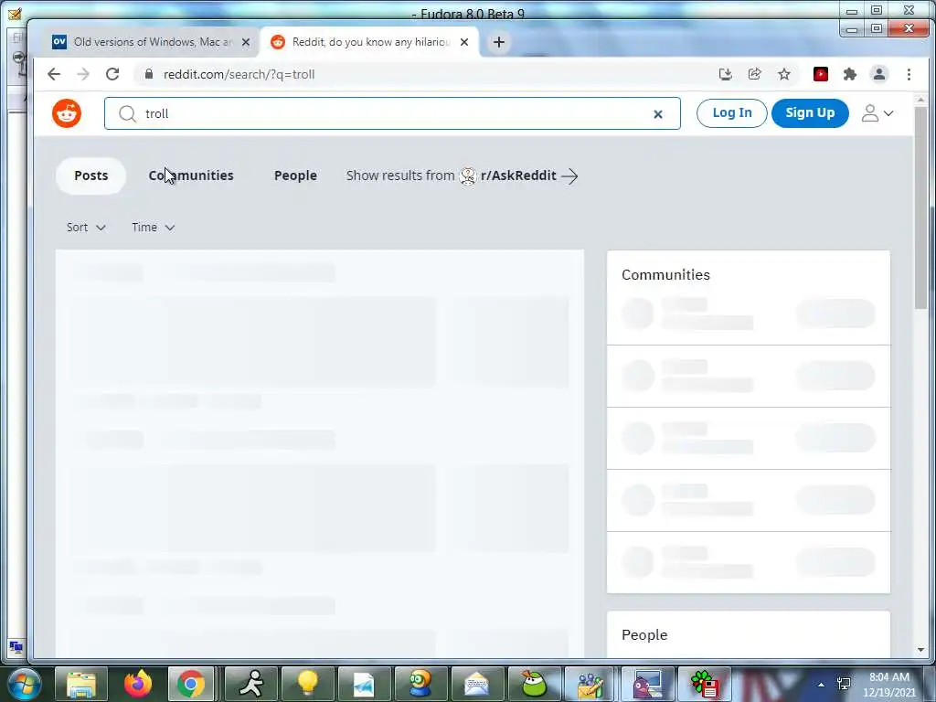Open the ICQ flower taskbar icon

click(x=705, y=684)
